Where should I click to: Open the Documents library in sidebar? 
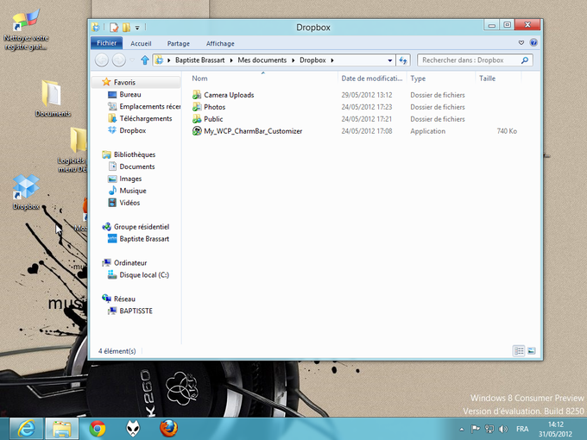tap(137, 167)
